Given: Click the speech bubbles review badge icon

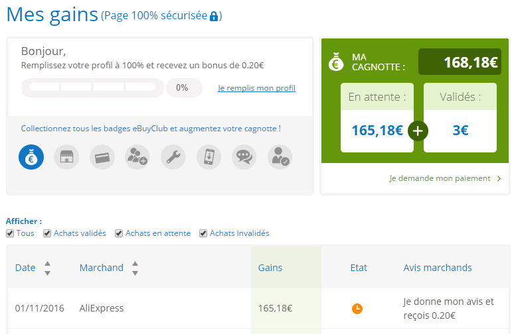Looking at the screenshot, I should [244, 157].
